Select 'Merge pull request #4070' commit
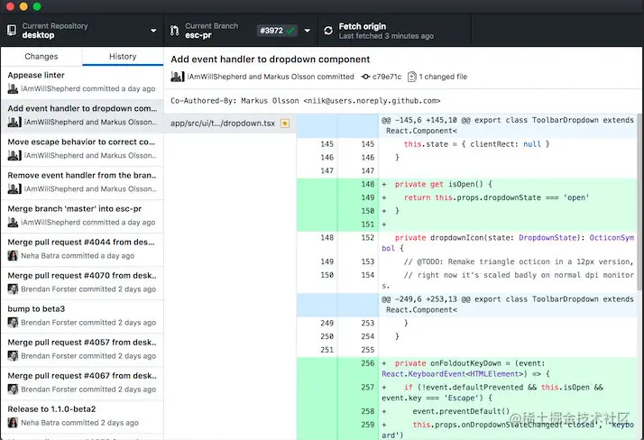The image size is (644, 440). pos(82,282)
